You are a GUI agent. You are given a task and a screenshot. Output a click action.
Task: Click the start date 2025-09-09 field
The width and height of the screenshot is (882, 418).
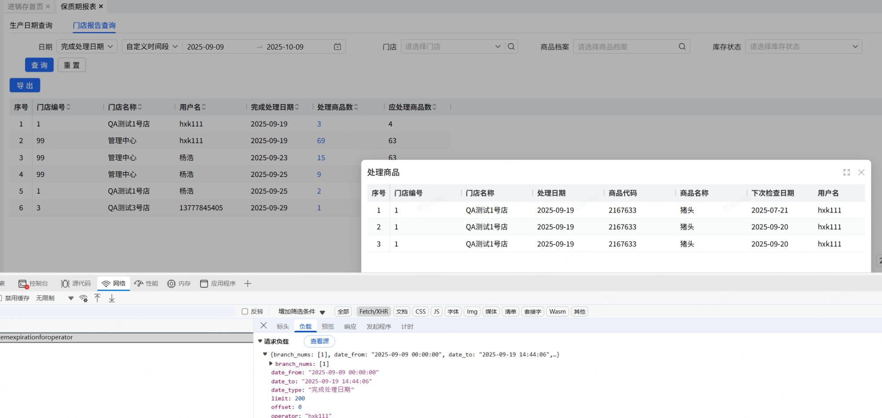point(205,47)
